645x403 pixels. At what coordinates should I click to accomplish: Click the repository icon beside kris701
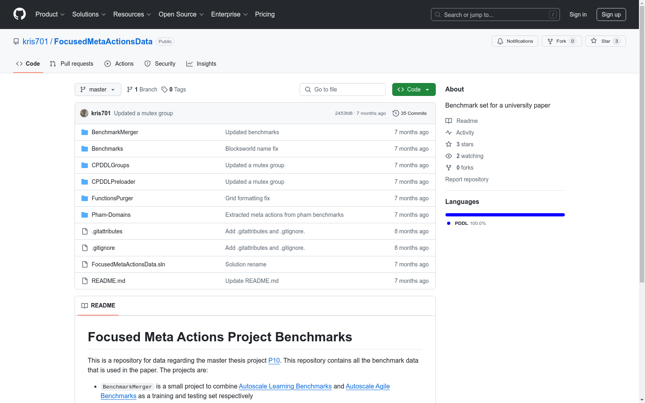[x=16, y=42]
